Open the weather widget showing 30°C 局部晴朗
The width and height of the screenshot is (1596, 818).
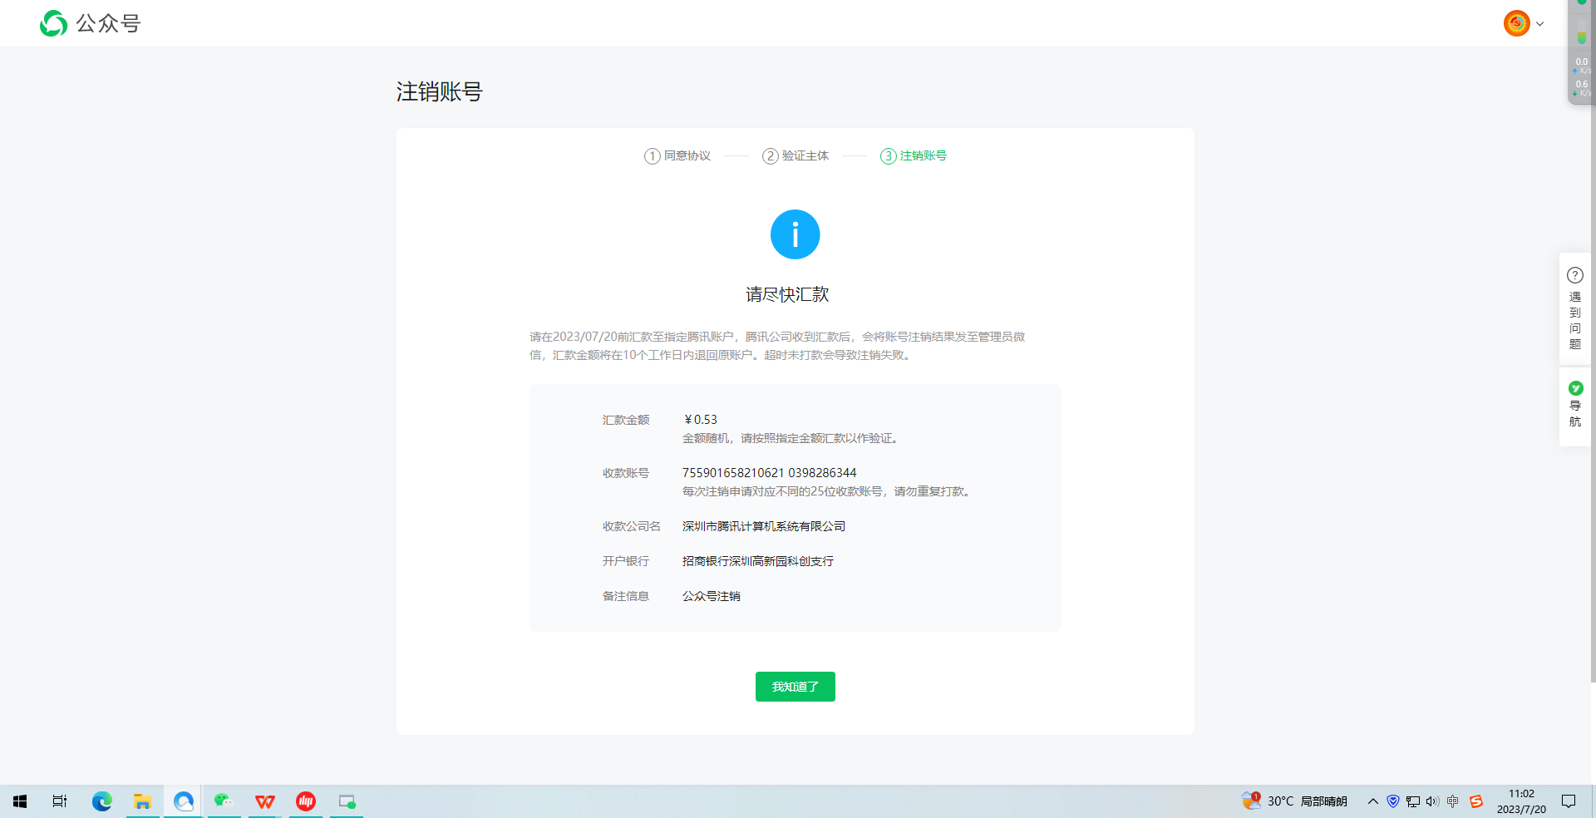pos(1294,801)
